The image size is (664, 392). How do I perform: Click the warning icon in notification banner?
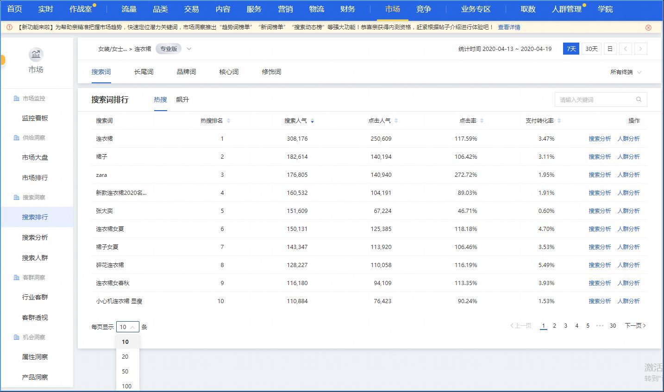pyautogui.click(x=9, y=27)
